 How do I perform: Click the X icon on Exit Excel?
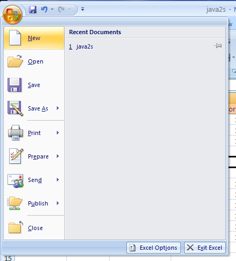[x=190, y=248]
